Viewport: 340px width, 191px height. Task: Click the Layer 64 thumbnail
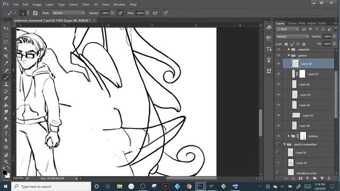pyautogui.click(x=294, y=105)
